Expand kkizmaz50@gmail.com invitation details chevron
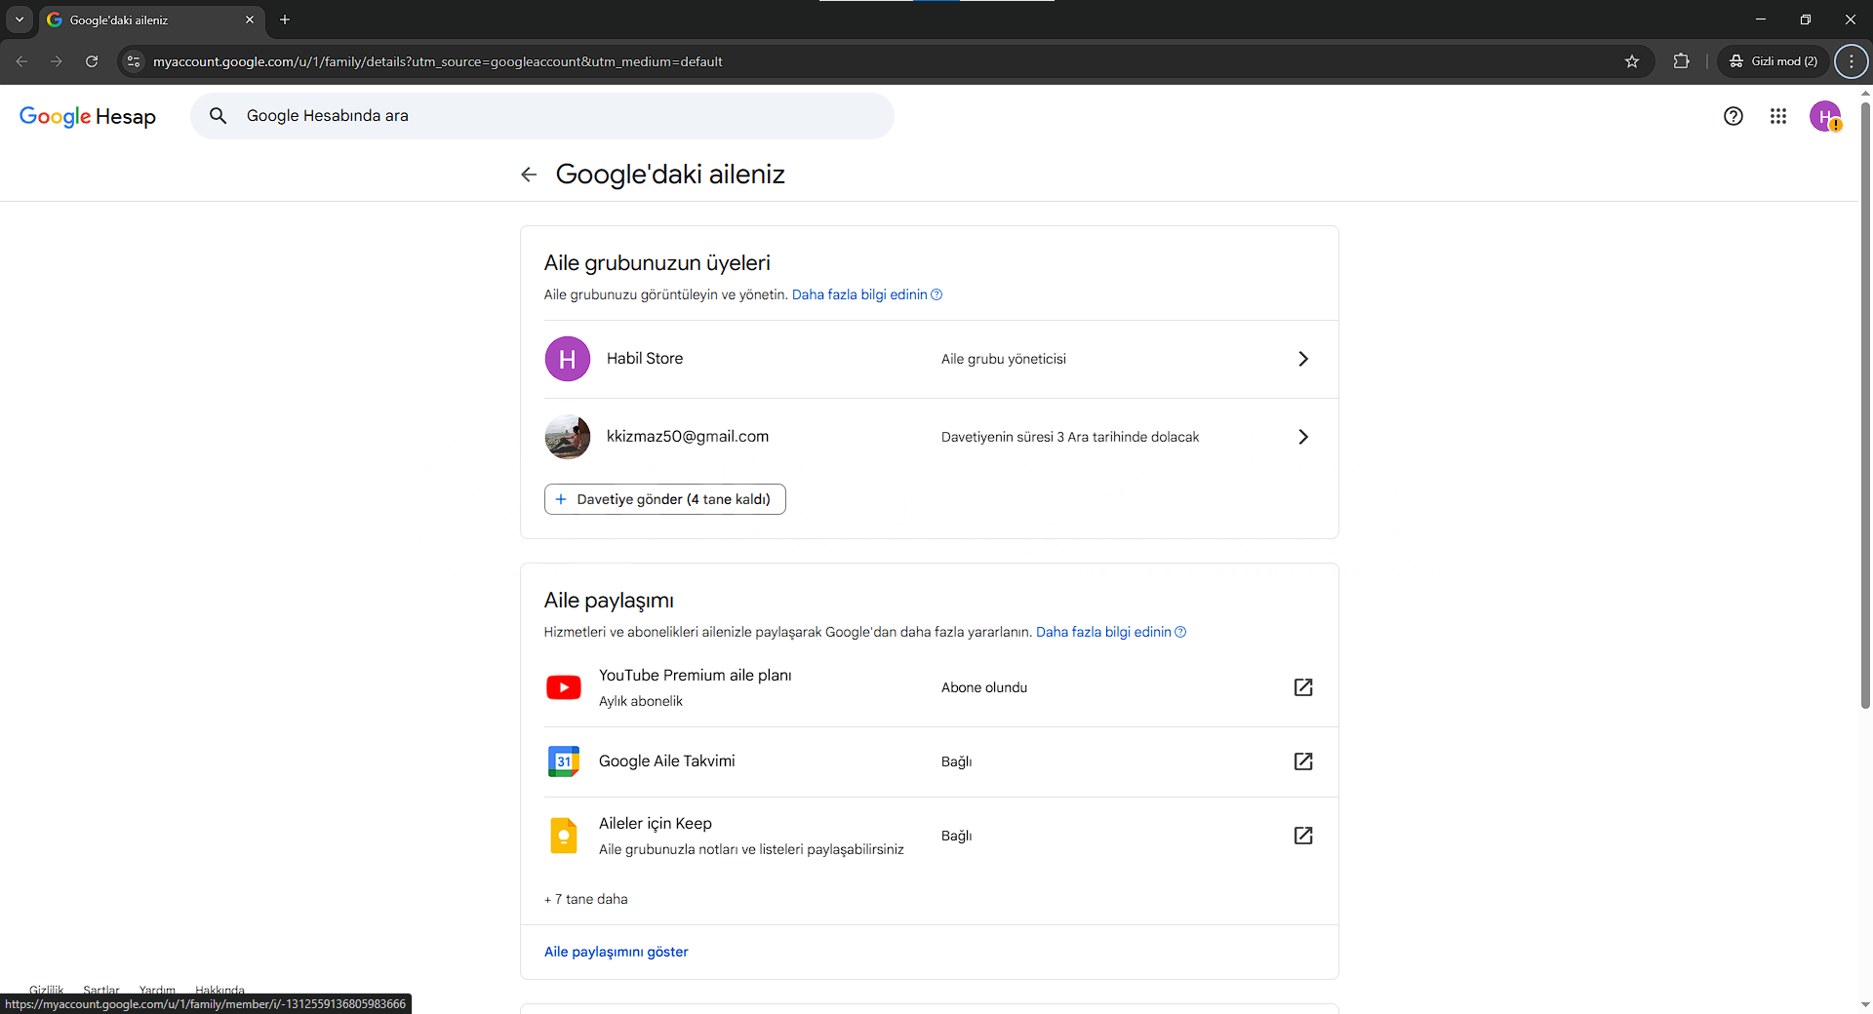Screen dimensions: 1873x1014 click(x=1302, y=437)
